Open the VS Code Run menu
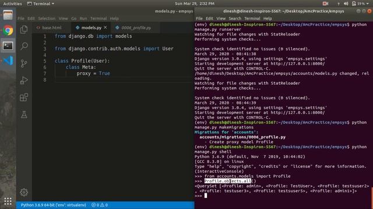The height and width of the screenshot is (209, 373). click(x=83, y=19)
